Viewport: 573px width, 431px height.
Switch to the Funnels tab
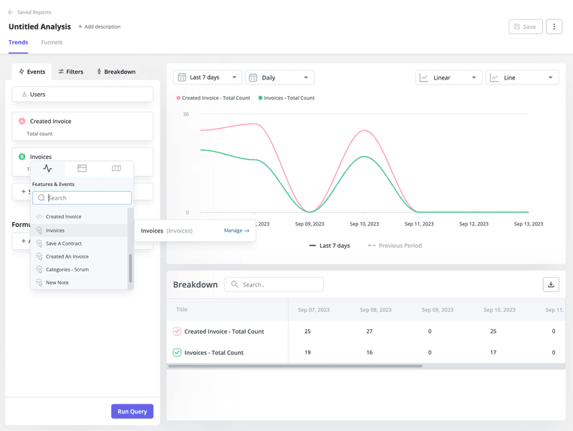tap(52, 42)
